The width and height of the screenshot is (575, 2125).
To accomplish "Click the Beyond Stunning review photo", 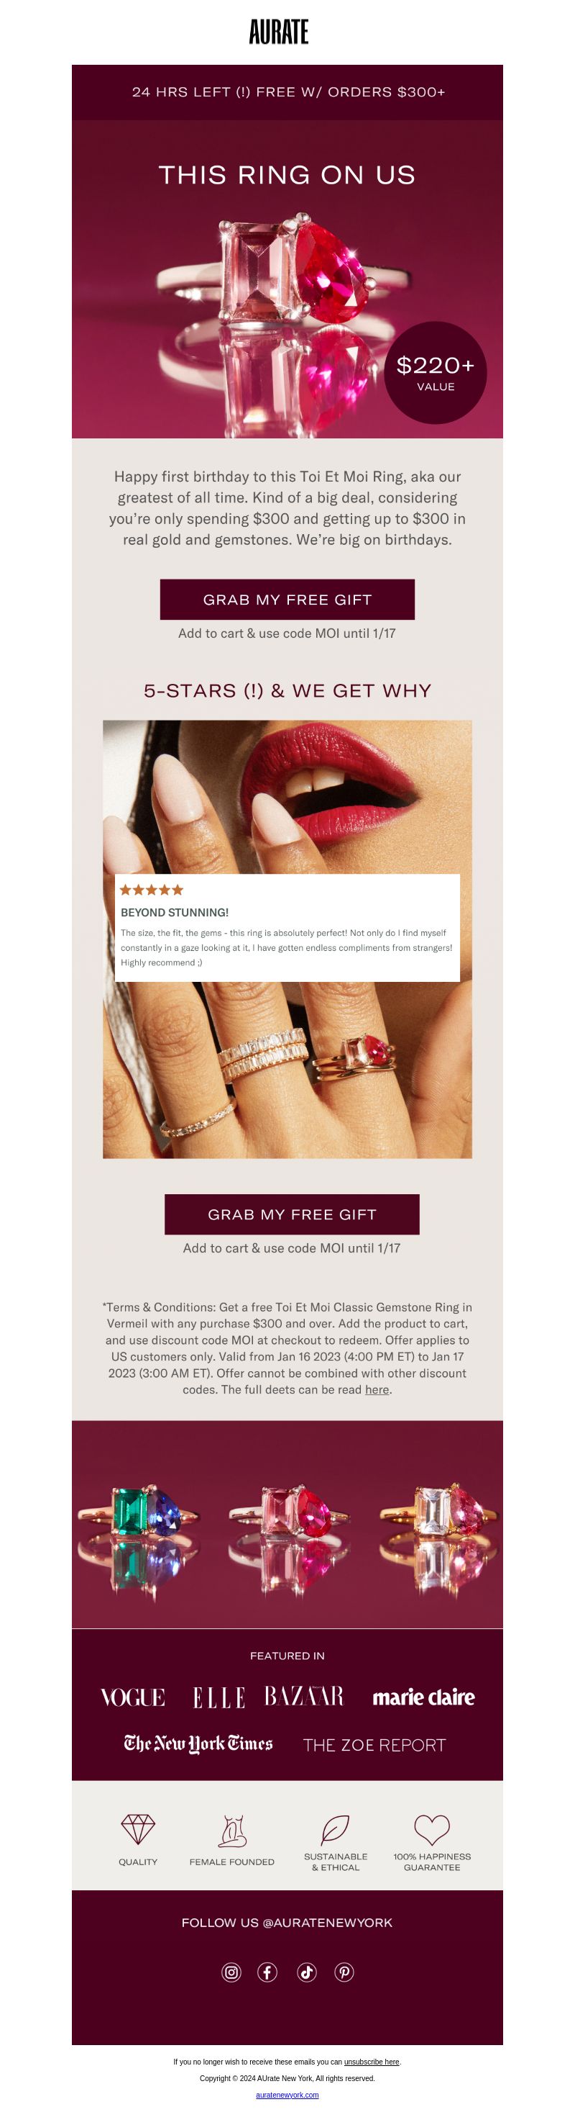I will [287, 939].
